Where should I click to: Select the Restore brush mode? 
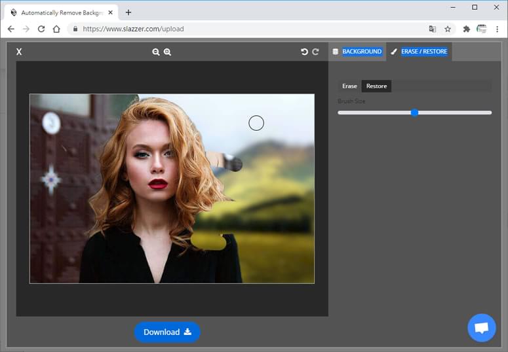click(x=376, y=86)
